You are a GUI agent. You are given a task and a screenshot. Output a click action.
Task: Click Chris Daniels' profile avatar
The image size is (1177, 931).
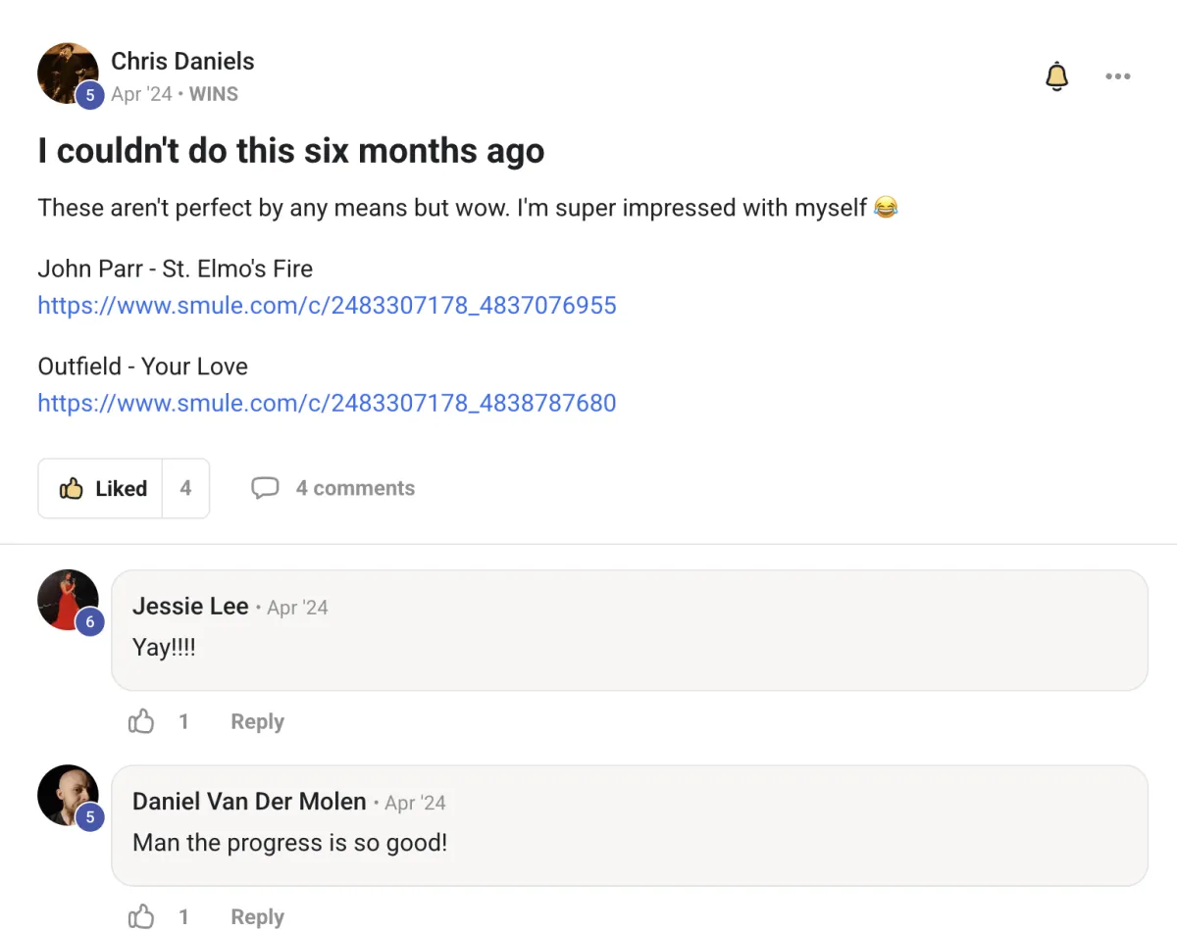(x=66, y=71)
